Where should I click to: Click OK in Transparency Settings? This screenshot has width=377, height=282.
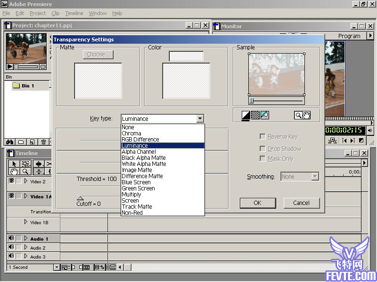click(258, 203)
